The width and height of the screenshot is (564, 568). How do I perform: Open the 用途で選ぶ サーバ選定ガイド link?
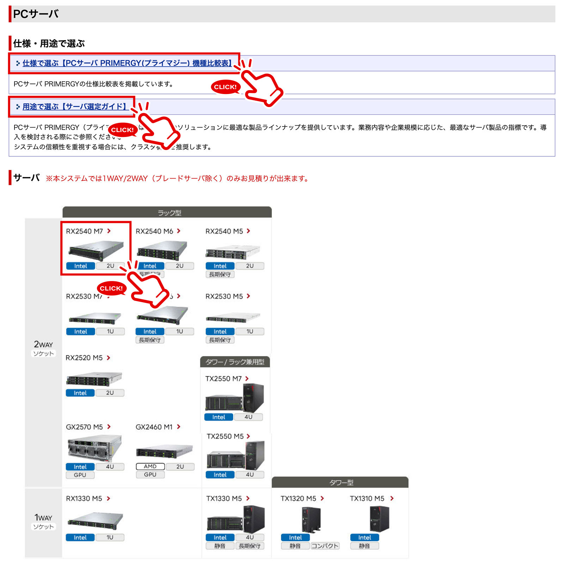(74, 107)
